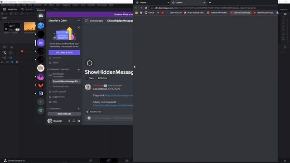
Task: Collapse the Community category header
Action: click(x=54, y=109)
